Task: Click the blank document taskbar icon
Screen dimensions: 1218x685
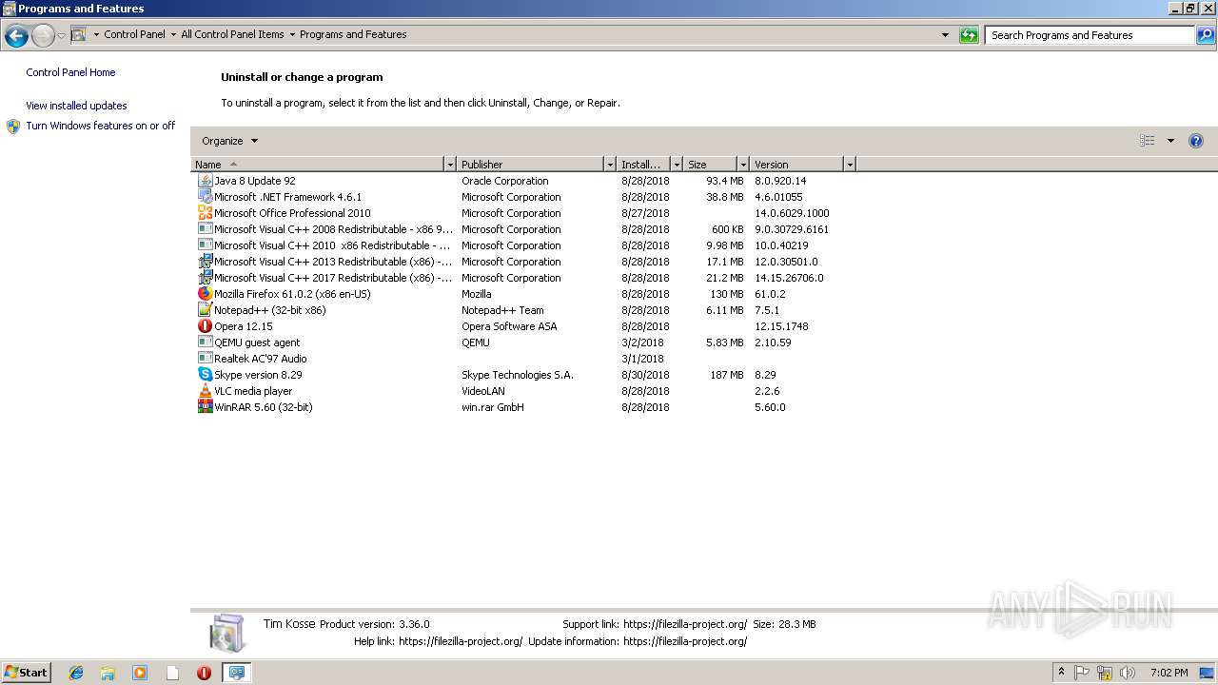Action: (x=172, y=673)
